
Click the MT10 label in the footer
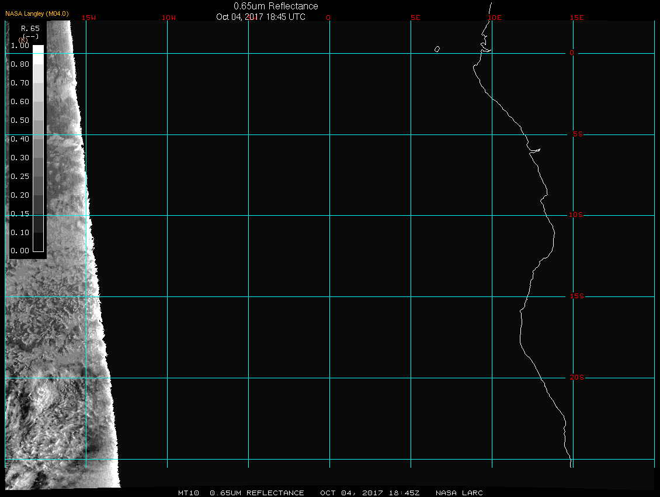pos(189,493)
